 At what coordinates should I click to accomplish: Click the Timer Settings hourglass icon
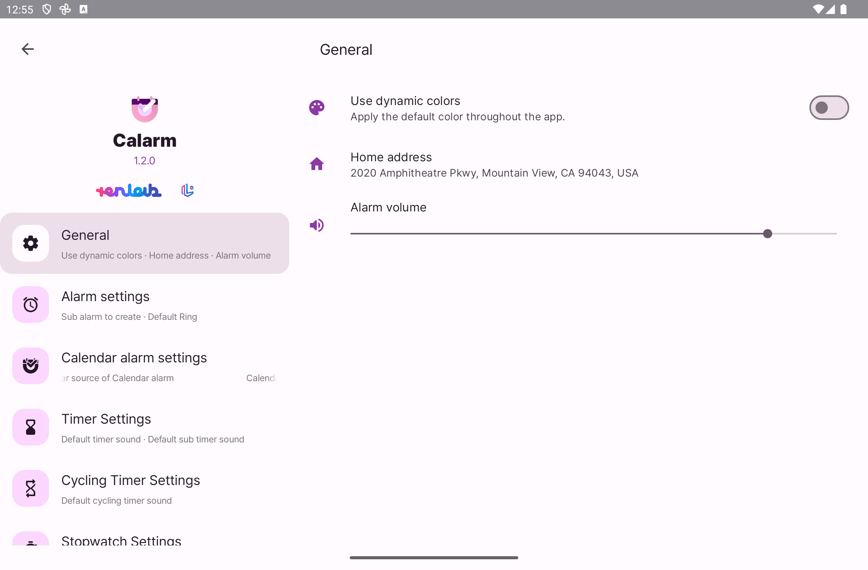point(31,427)
